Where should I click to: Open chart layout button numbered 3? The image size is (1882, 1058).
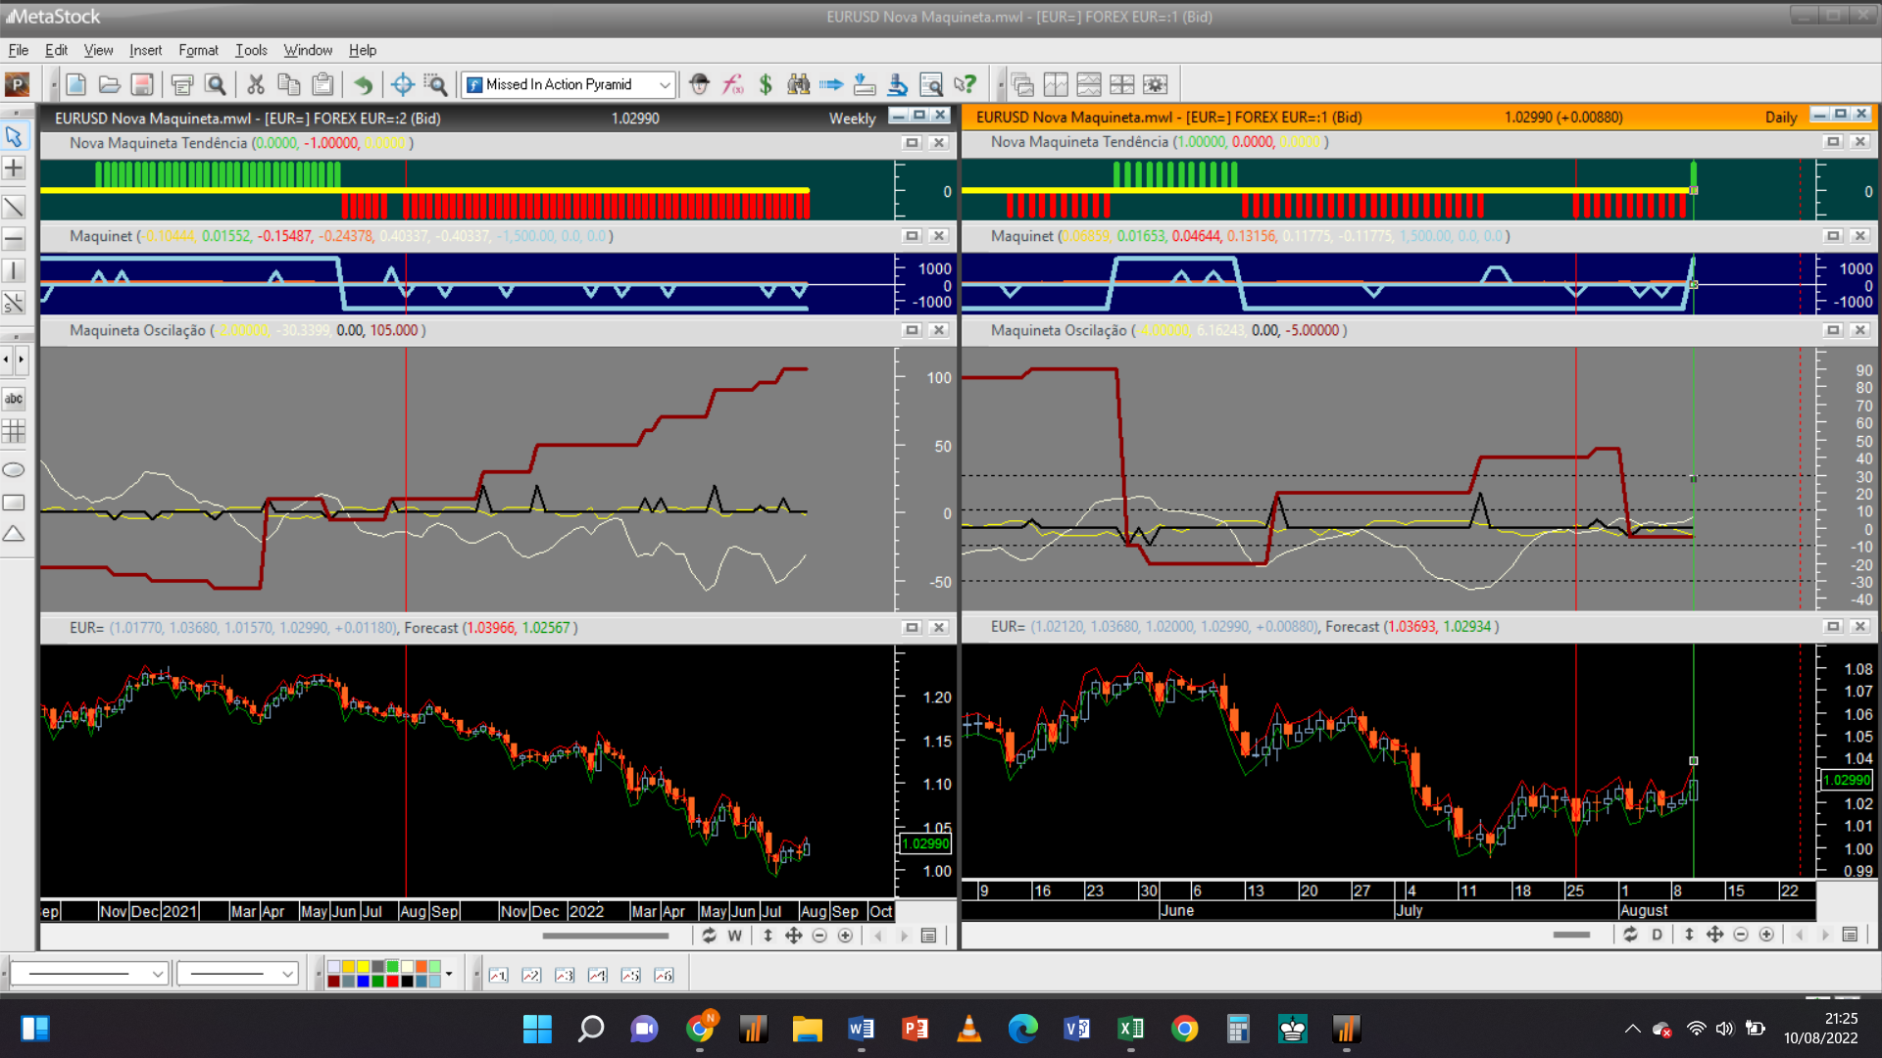click(x=565, y=975)
